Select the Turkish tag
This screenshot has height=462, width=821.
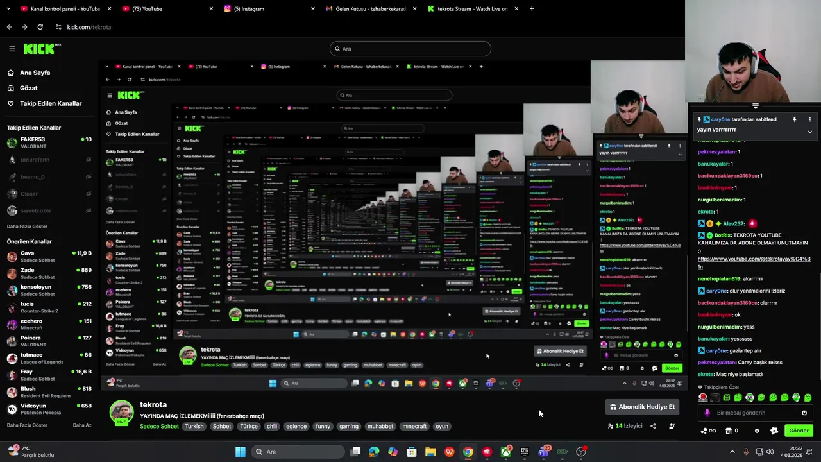[194, 426]
